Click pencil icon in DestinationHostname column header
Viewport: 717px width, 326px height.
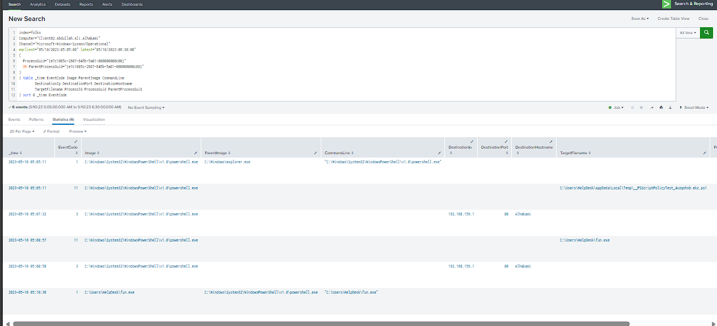(x=551, y=141)
